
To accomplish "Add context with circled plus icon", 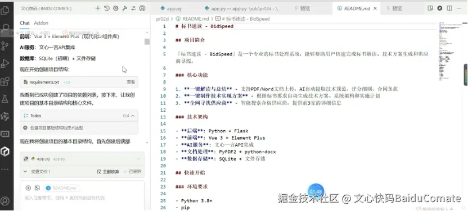I will click(x=28, y=188).
